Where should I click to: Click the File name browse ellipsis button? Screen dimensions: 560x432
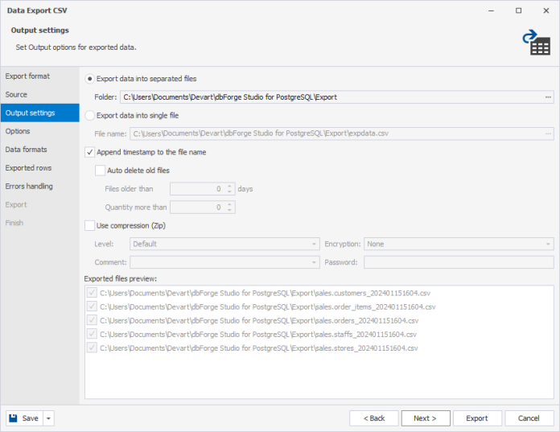pos(548,134)
